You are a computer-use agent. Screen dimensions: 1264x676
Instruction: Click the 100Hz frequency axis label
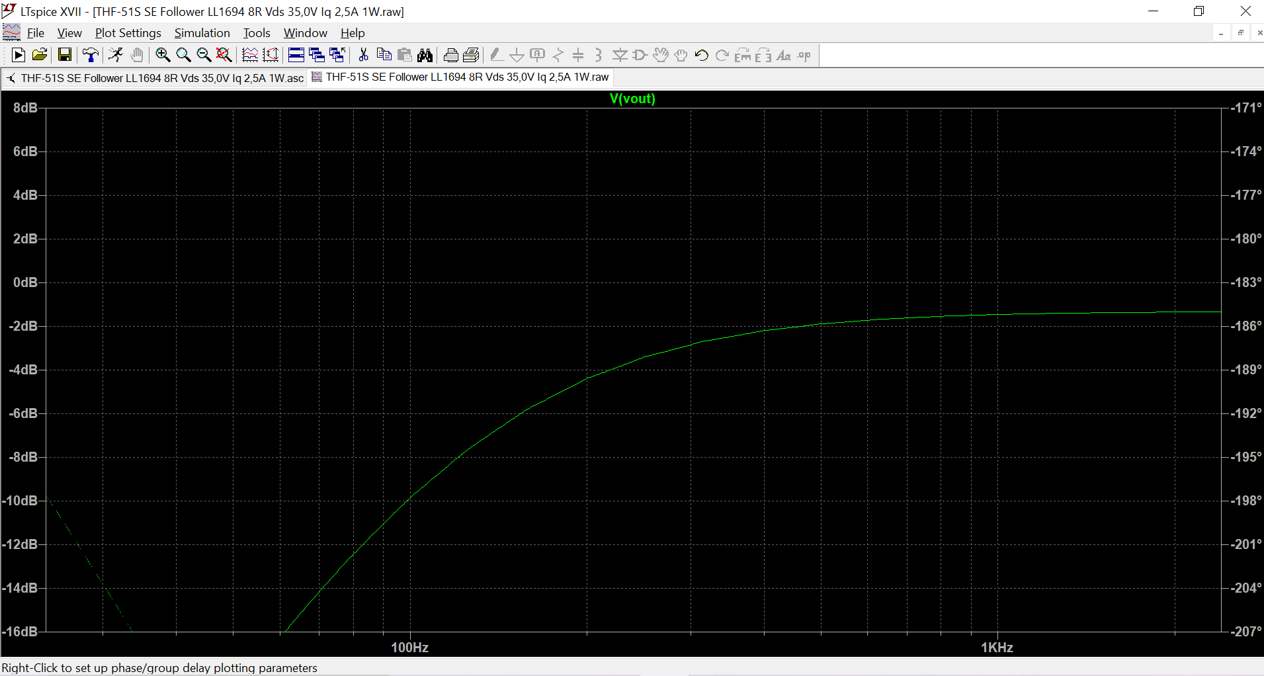[x=410, y=648]
